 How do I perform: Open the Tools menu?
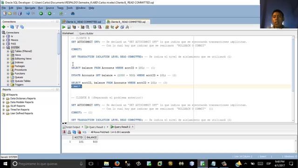point(69,8)
